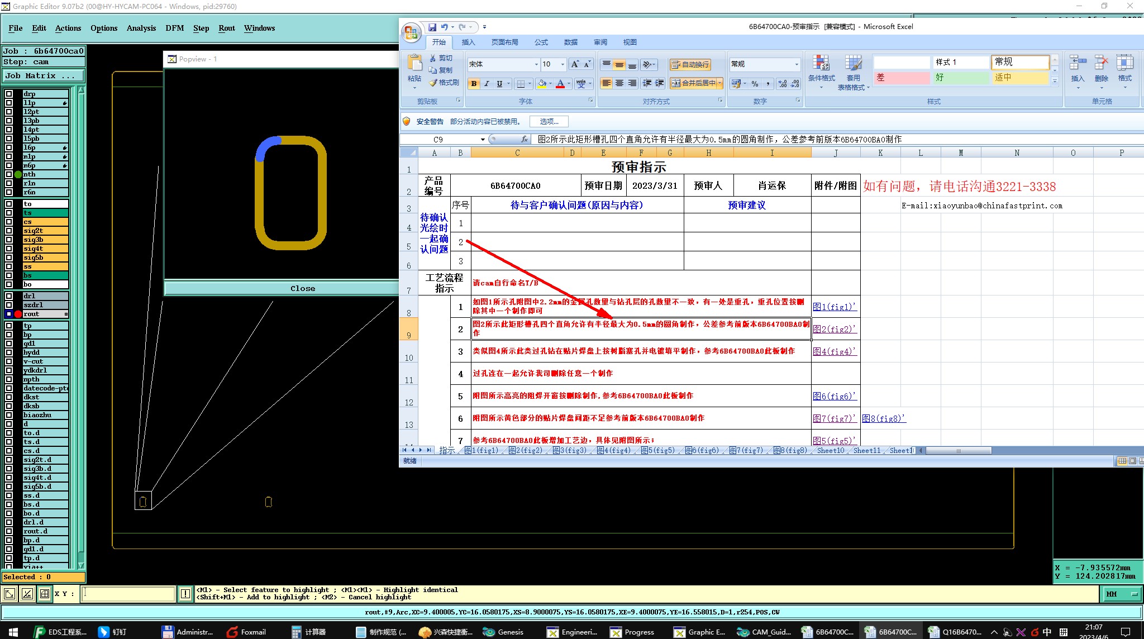Toggle checkbox for the rout layer
Image resolution: width=1144 pixels, height=639 pixels.
tap(9, 314)
